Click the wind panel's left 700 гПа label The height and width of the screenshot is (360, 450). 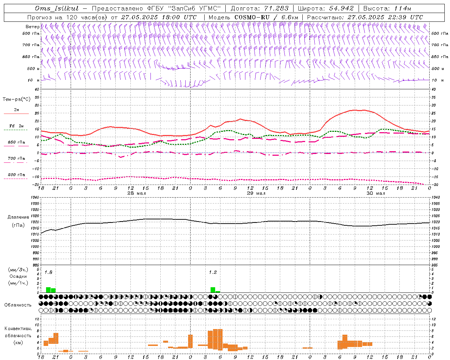click(x=31, y=45)
